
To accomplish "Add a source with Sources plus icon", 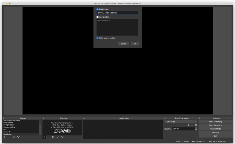I will [x=44, y=137].
